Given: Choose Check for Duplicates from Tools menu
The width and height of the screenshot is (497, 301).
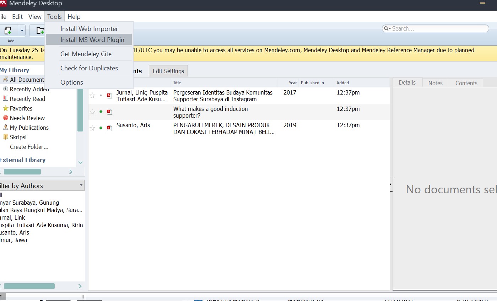Looking at the screenshot, I should click(x=89, y=68).
